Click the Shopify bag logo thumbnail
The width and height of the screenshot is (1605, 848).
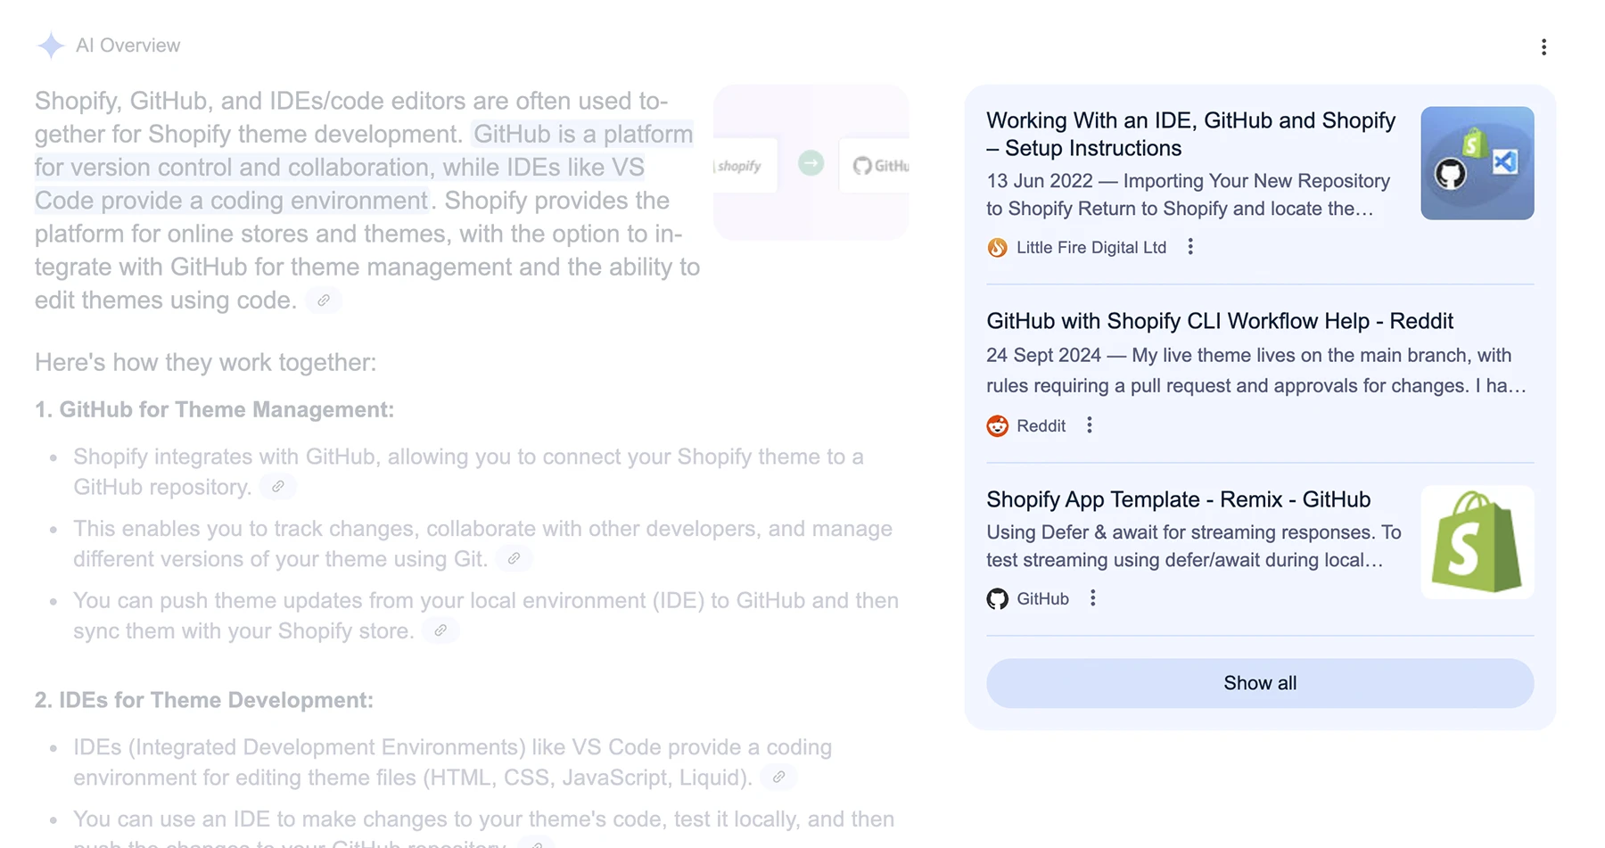(x=1477, y=541)
